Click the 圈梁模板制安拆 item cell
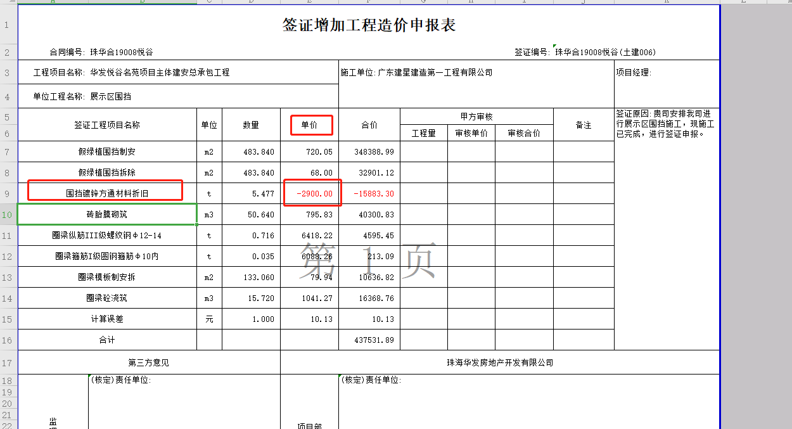 107,277
